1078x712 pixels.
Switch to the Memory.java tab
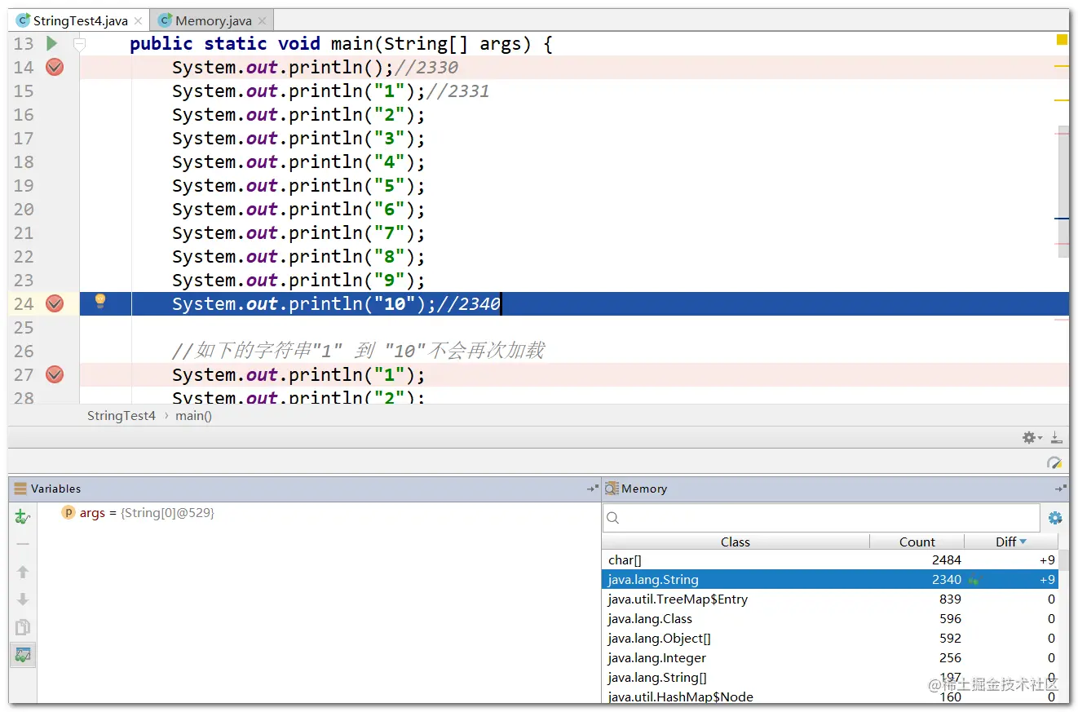coord(213,20)
